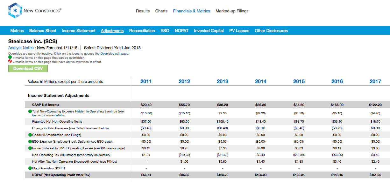
Task: Click the green legend dot for overridable items
Action: [x=10, y=58]
